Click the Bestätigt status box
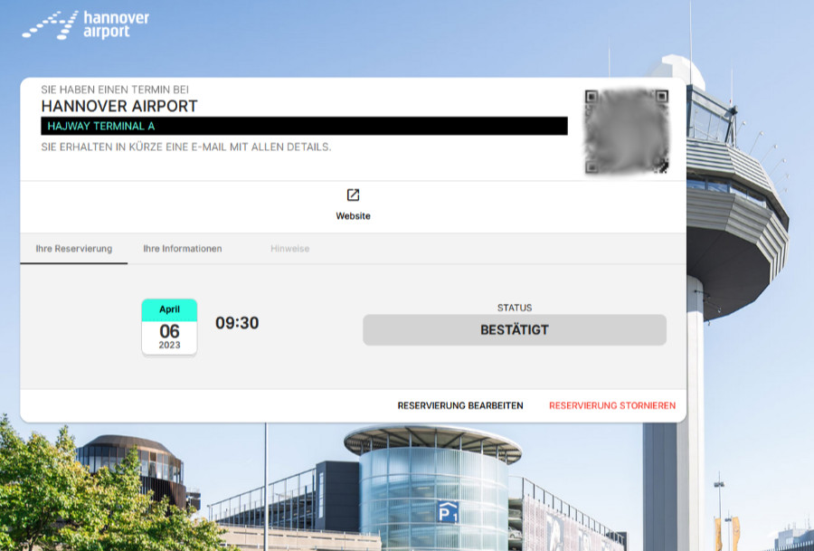The width and height of the screenshot is (814, 551). coord(515,329)
